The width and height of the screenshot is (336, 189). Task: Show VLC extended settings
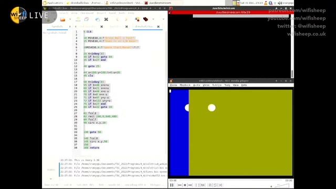coord(203,185)
